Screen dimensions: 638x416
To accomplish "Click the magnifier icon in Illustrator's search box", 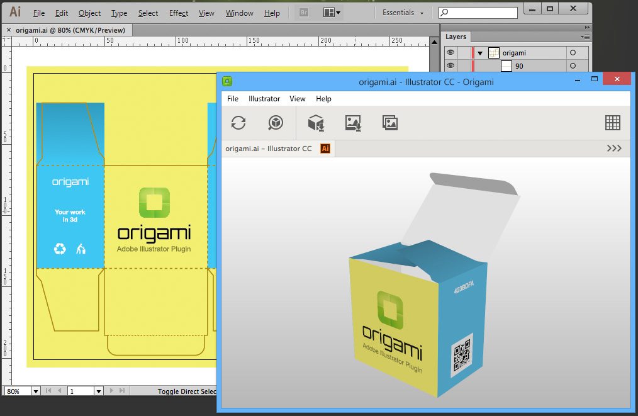I will coord(444,13).
